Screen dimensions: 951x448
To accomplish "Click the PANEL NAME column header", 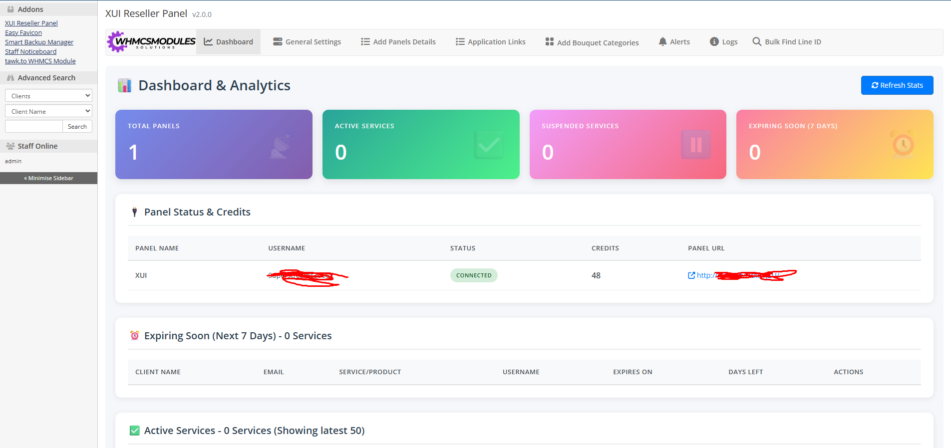I will click(157, 248).
